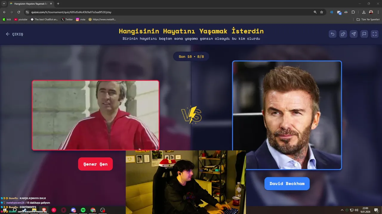The width and height of the screenshot is (382, 214).
Task: Click the quizei.com address bar URL
Action: coord(71,12)
